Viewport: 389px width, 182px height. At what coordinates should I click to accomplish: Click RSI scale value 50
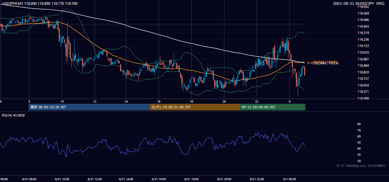coord(359,143)
